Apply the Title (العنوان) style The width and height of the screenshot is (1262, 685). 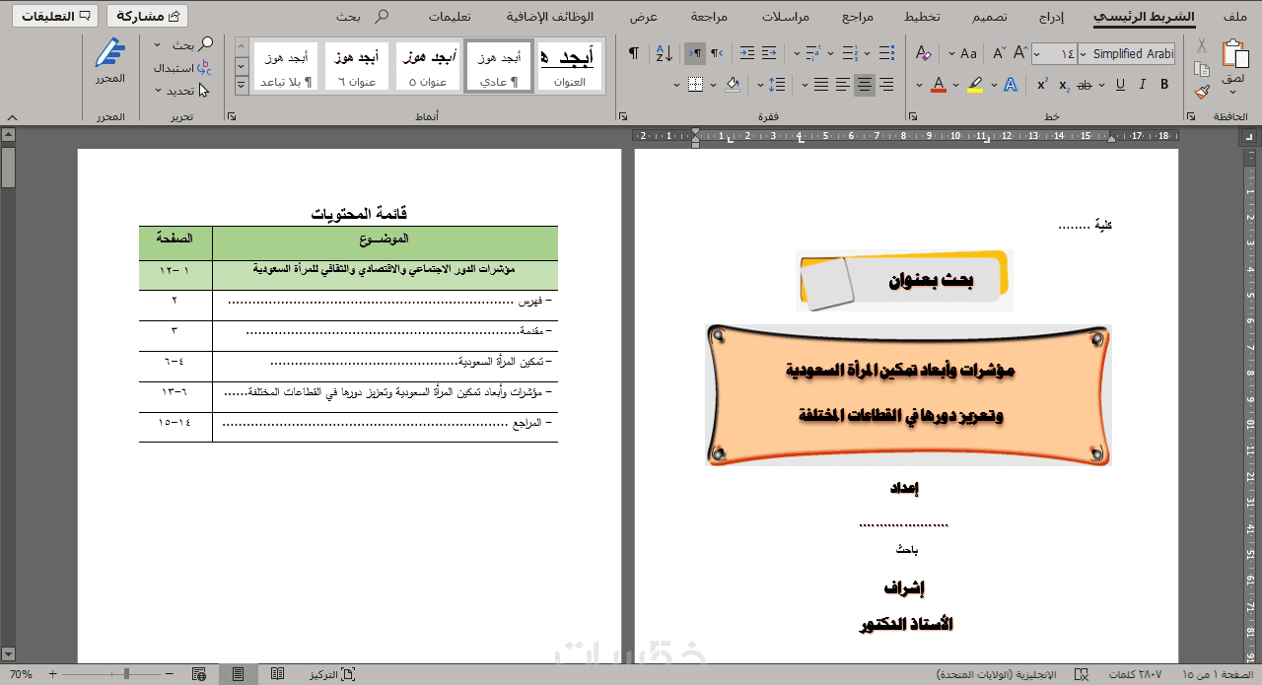(x=570, y=66)
